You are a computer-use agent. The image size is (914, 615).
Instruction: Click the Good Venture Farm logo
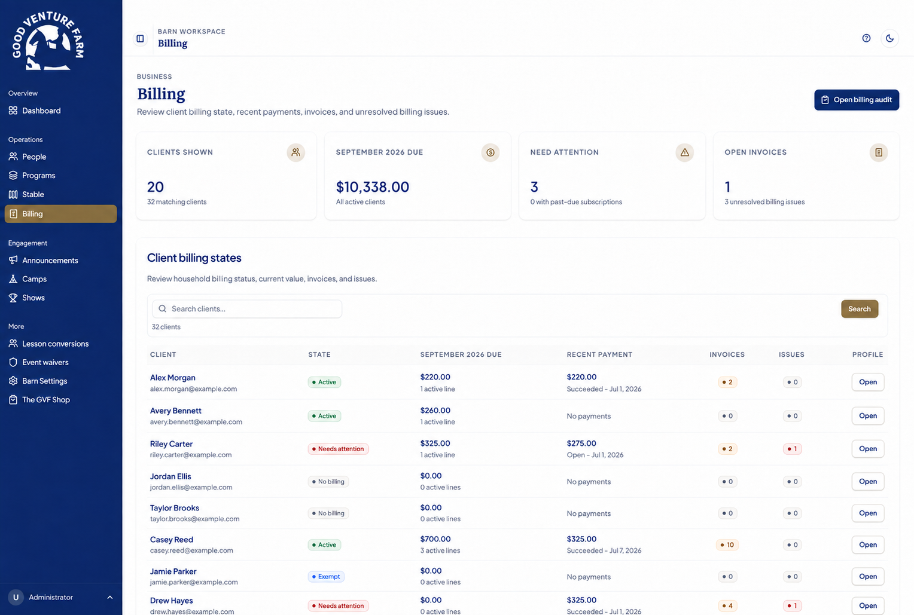pyautogui.click(x=48, y=41)
